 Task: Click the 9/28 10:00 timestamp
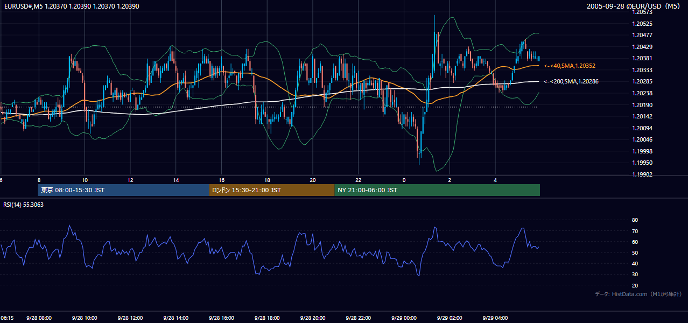85,318
